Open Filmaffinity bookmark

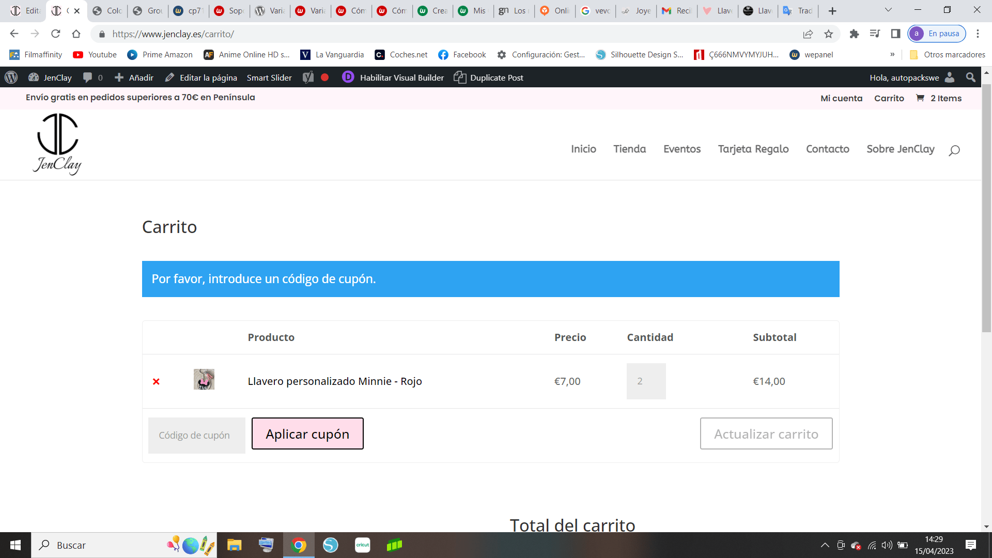36,55
